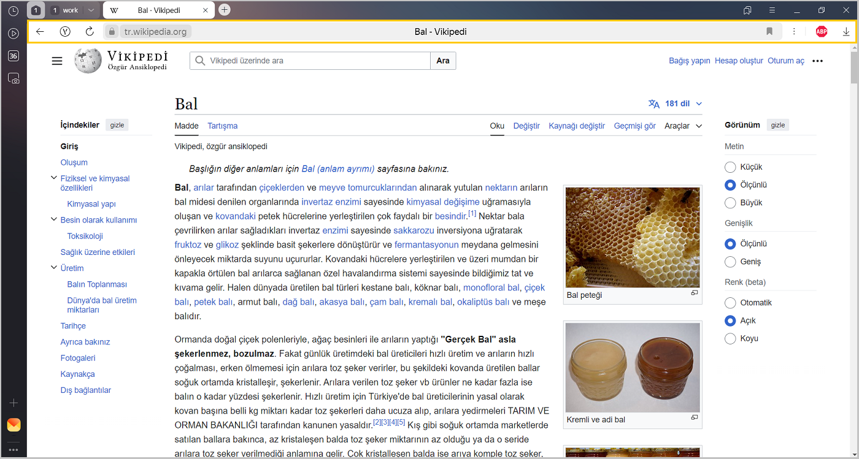The height and width of the screenshot is (459, 859).
Task: Open the history clock icon in sidebar
Action: point(13,10)
